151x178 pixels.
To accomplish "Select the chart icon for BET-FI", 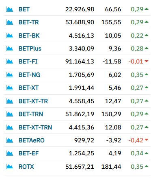I will click(x=10, y=61).
